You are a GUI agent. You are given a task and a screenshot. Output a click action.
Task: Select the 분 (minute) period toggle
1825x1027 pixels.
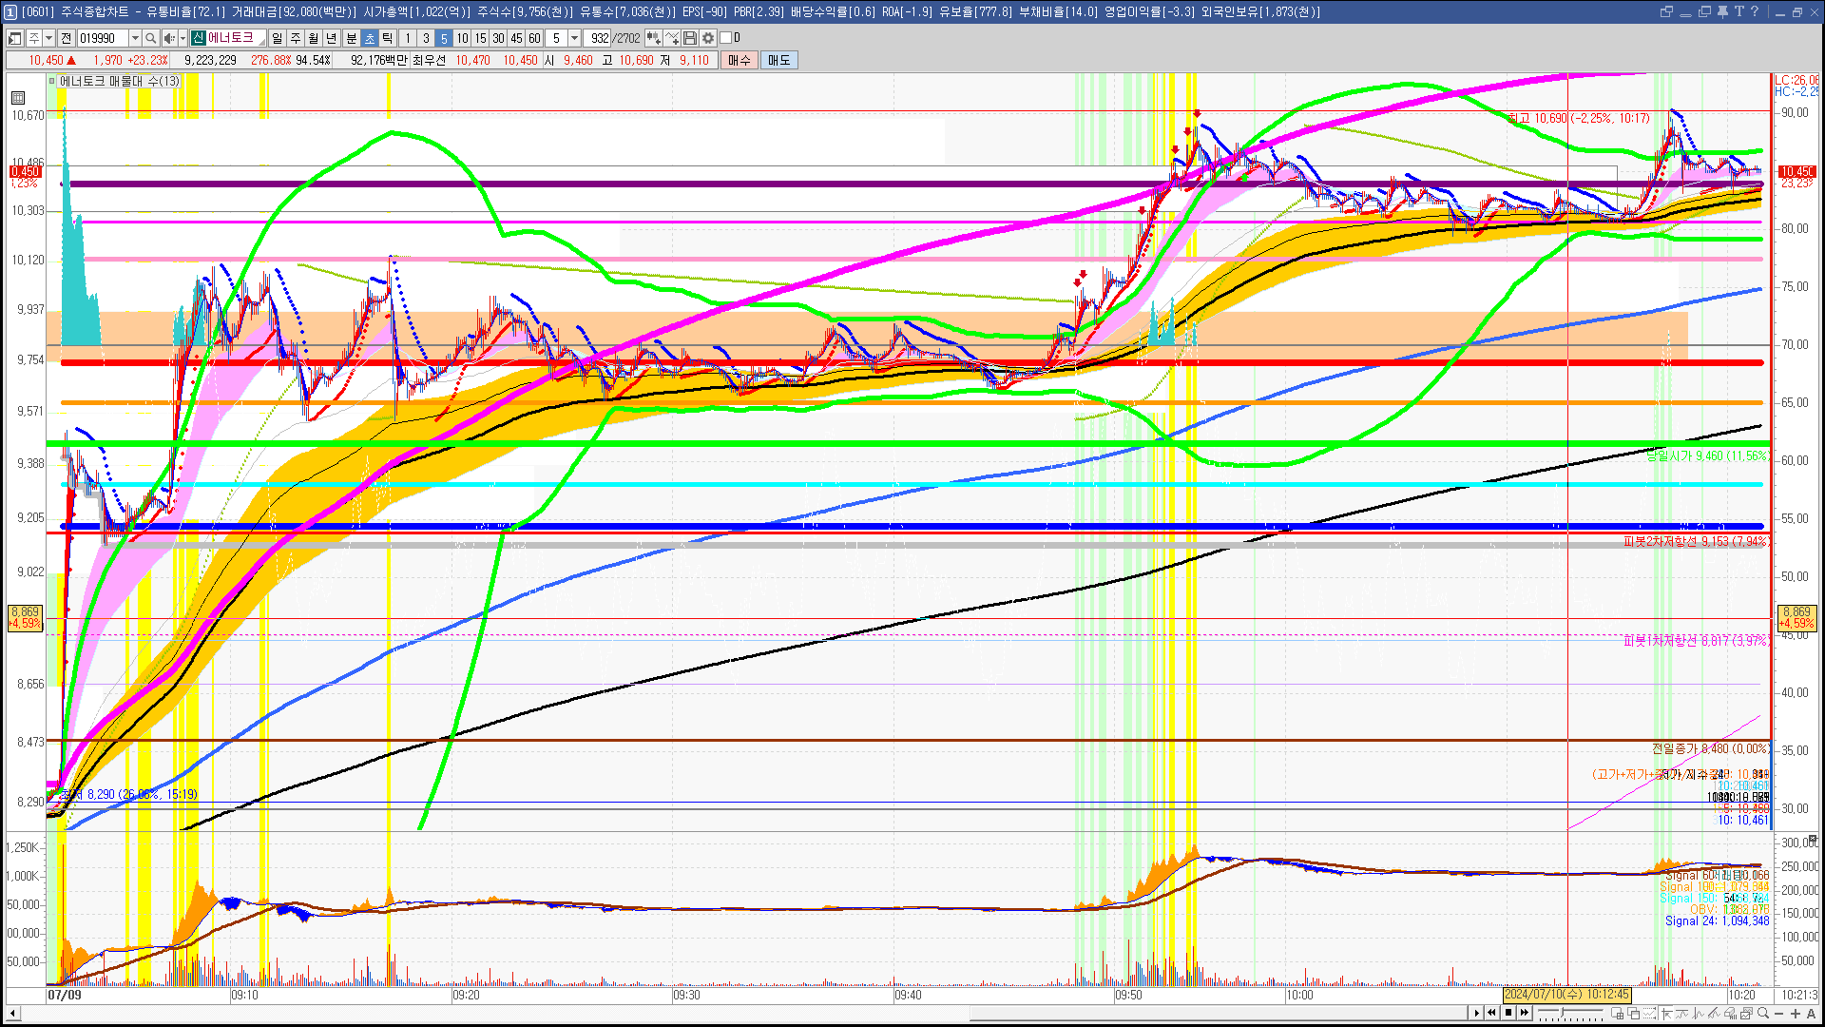351,38
